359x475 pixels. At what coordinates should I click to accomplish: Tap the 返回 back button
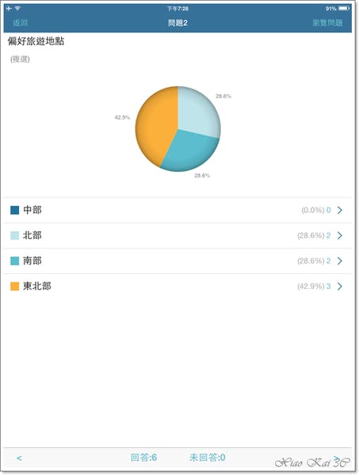pos(21,23)
